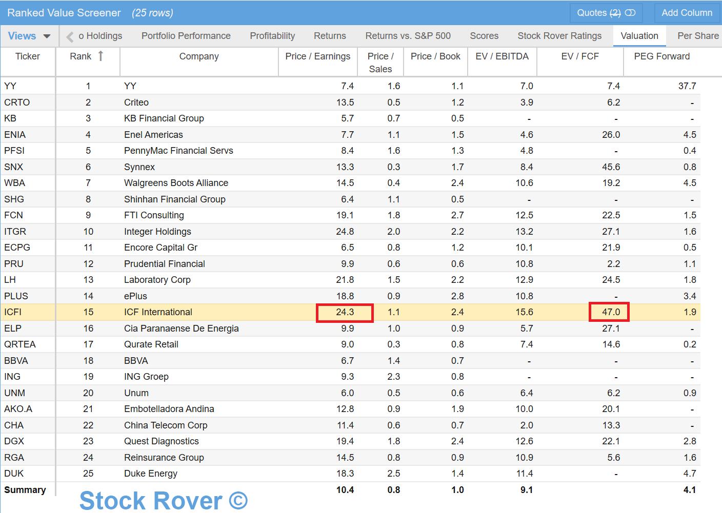Click the Ranked Value Screener title
The image size is (722, 513).
(x=64, y=13)
